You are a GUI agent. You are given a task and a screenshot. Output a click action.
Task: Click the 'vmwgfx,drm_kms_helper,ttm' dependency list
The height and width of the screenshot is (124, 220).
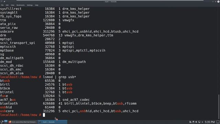[89, 35]
